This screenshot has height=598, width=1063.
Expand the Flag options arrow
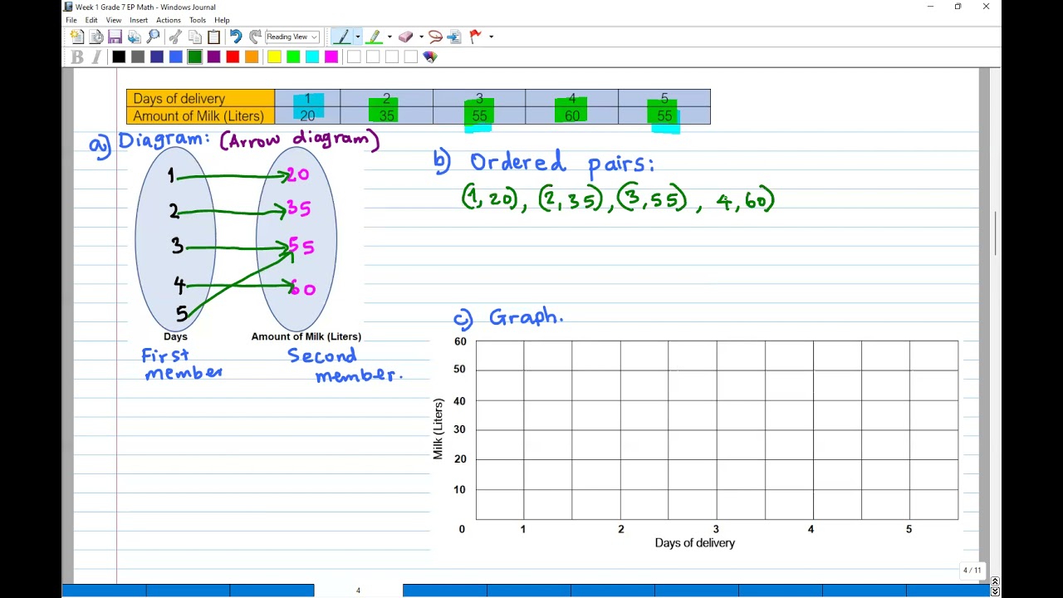pos(491,37)
